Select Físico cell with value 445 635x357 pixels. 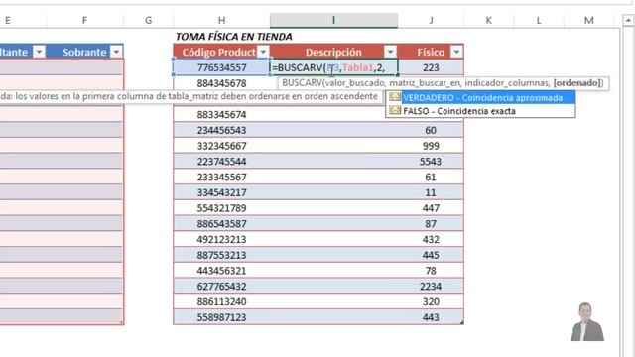[431, 255]
